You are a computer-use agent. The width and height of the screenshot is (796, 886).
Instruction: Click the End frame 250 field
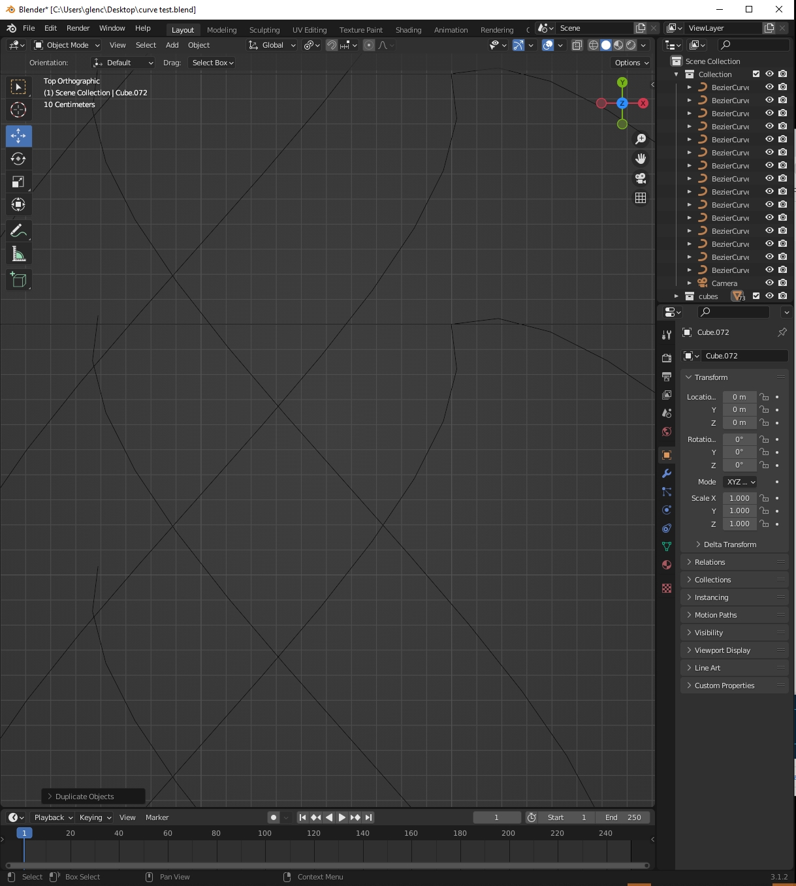tap(622, 817)
